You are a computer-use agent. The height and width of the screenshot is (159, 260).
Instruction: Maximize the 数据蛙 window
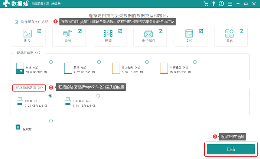click(x=246, y=4)
